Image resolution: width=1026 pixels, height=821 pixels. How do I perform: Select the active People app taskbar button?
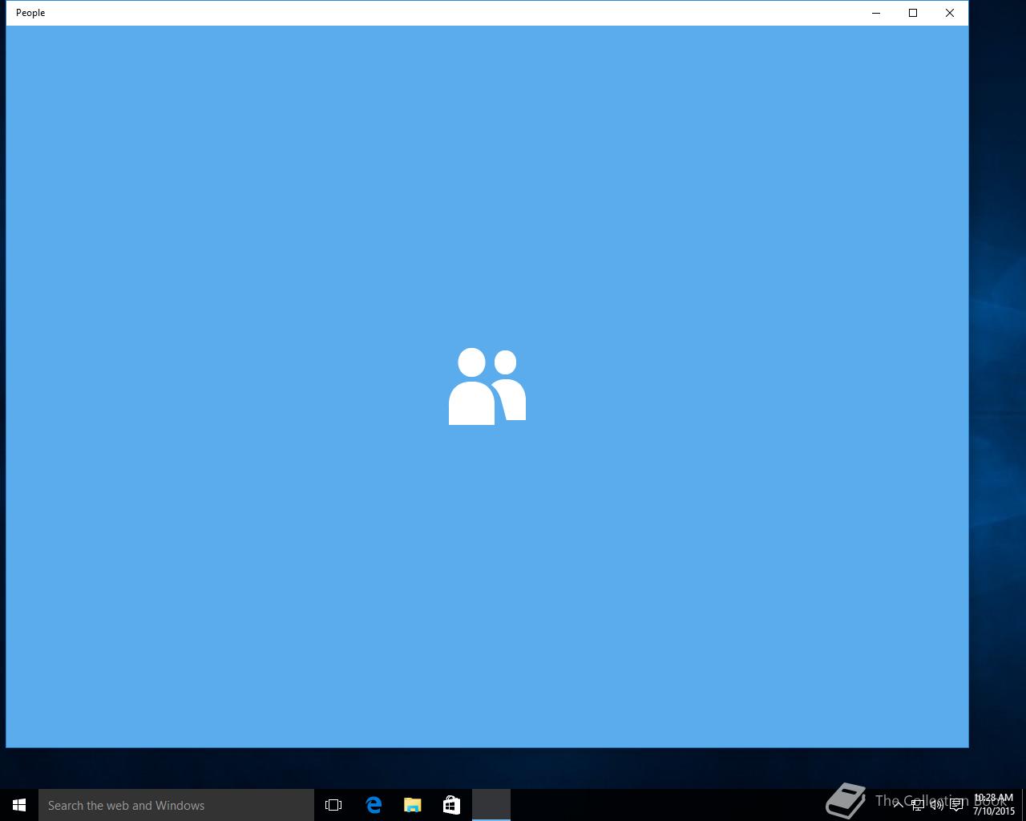[491, 805]
